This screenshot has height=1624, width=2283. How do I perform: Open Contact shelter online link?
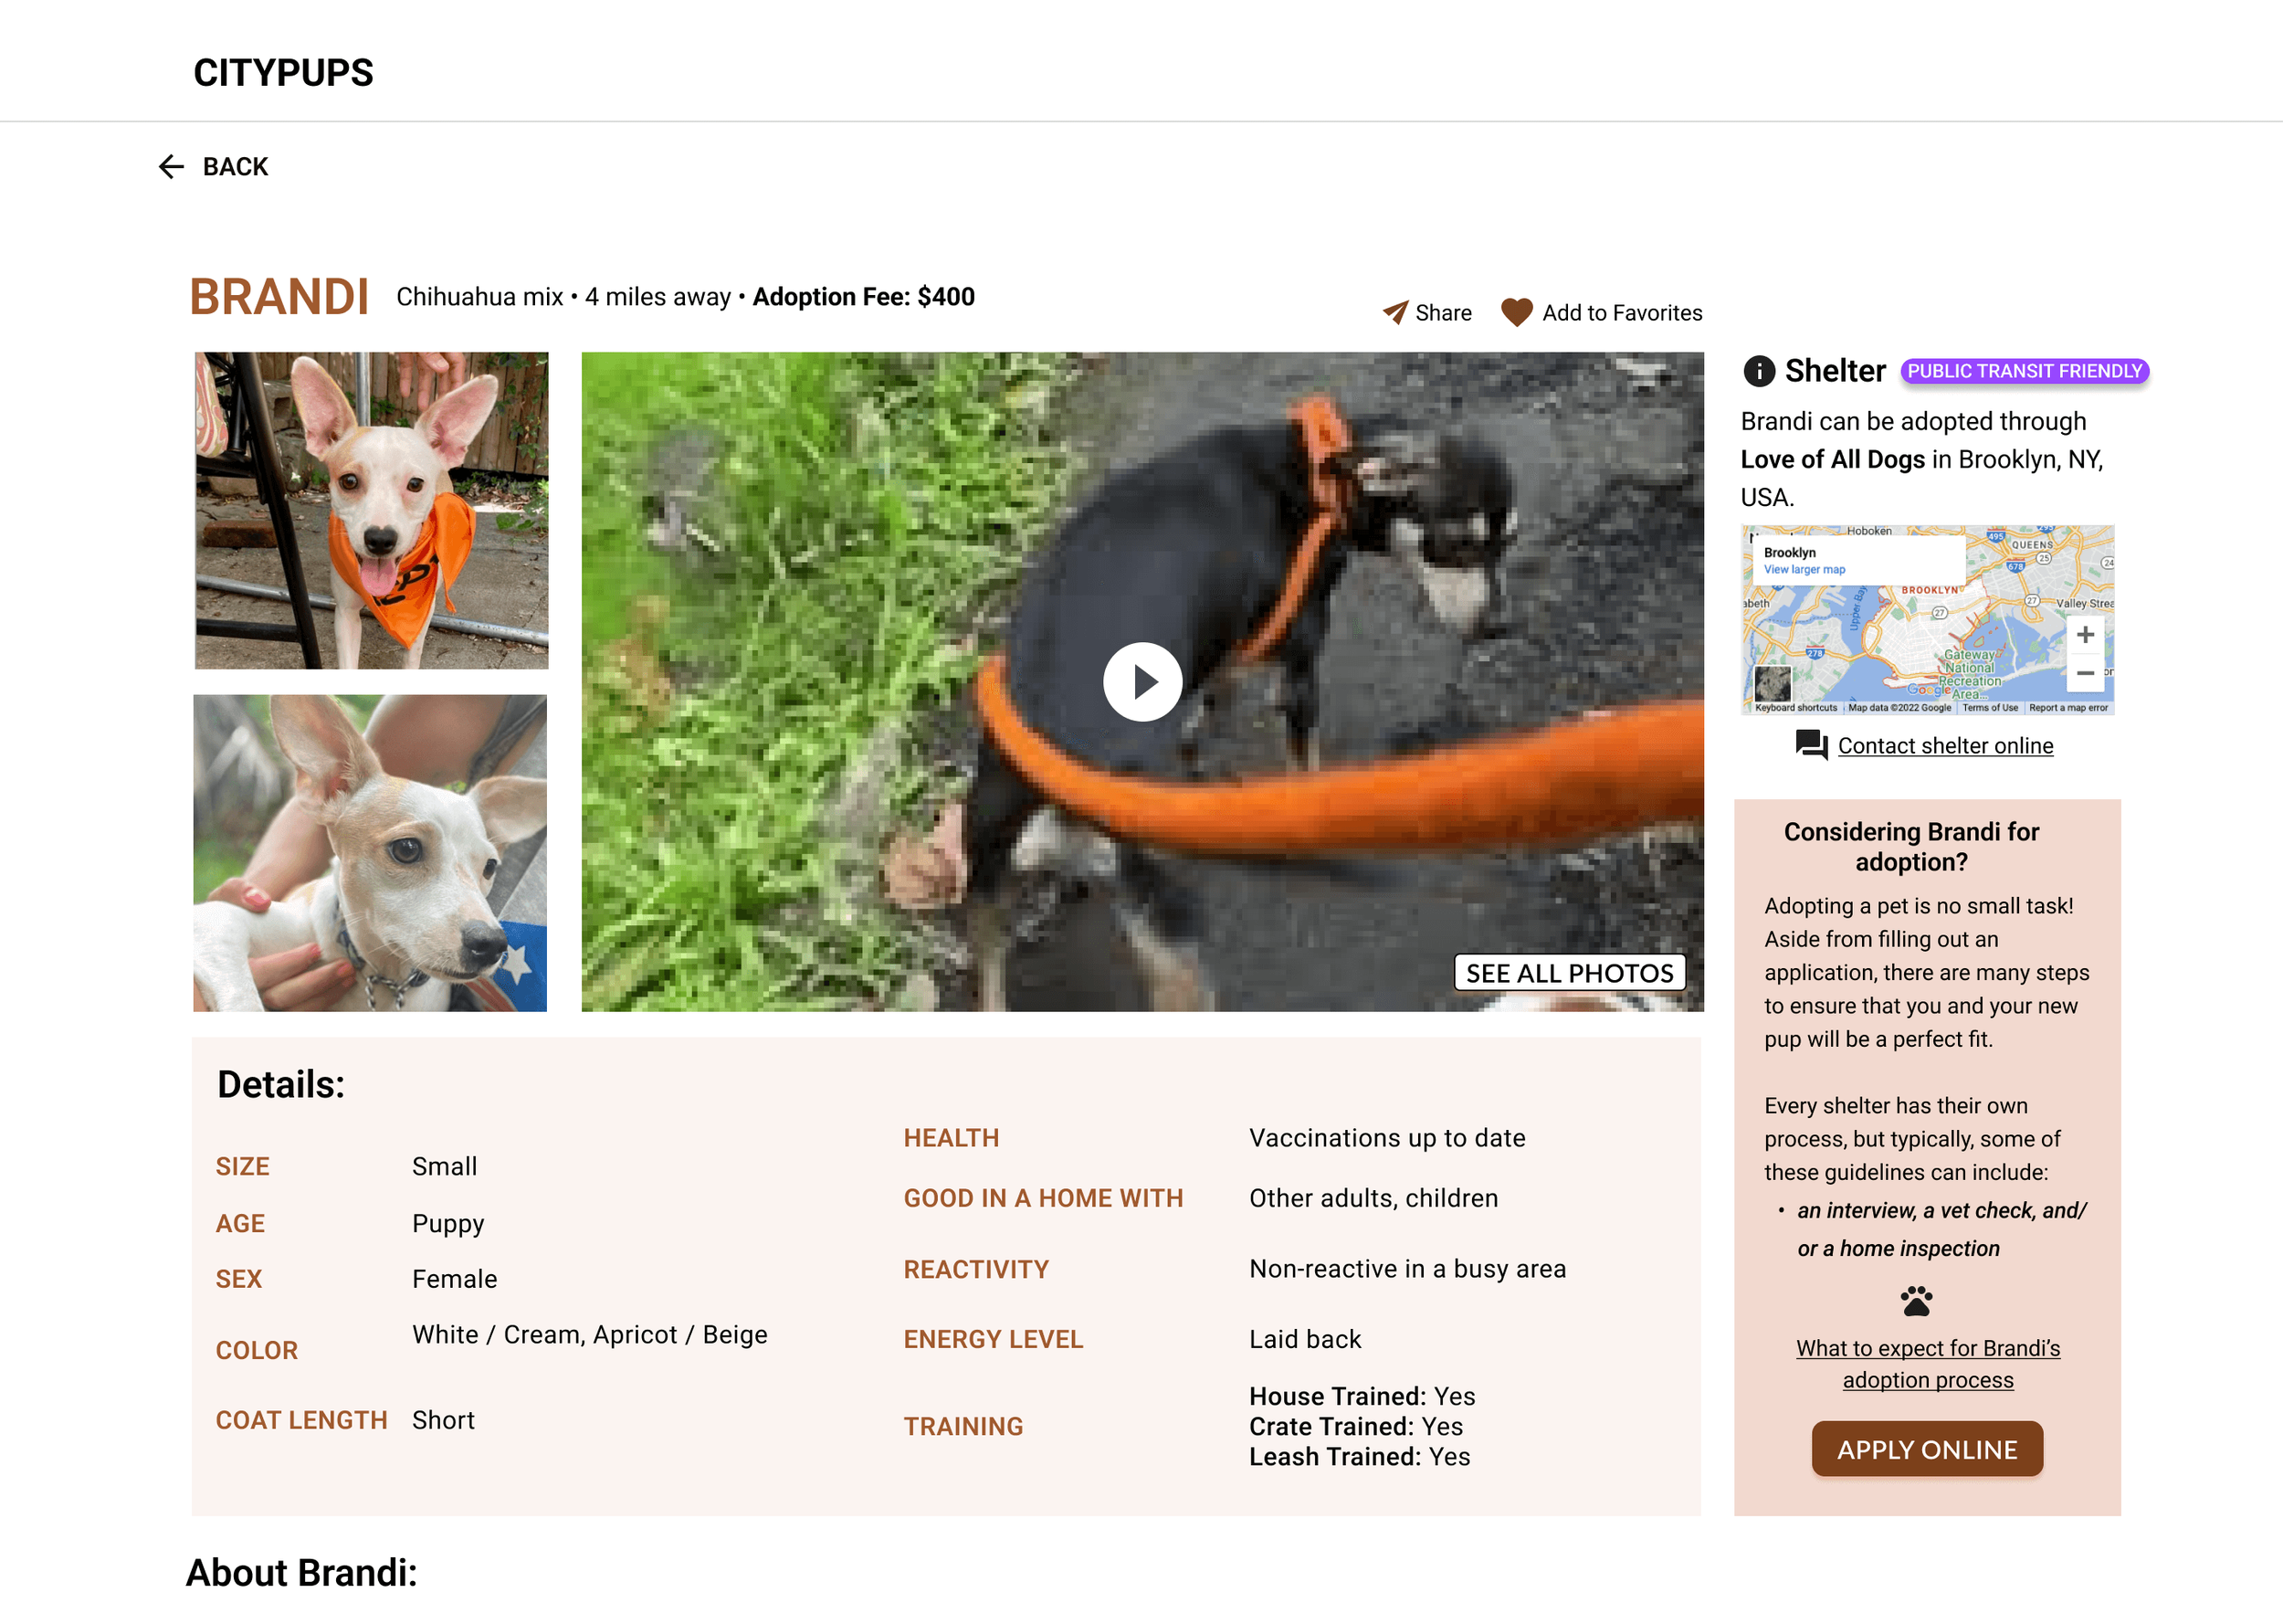click(x=1944, y=746)
